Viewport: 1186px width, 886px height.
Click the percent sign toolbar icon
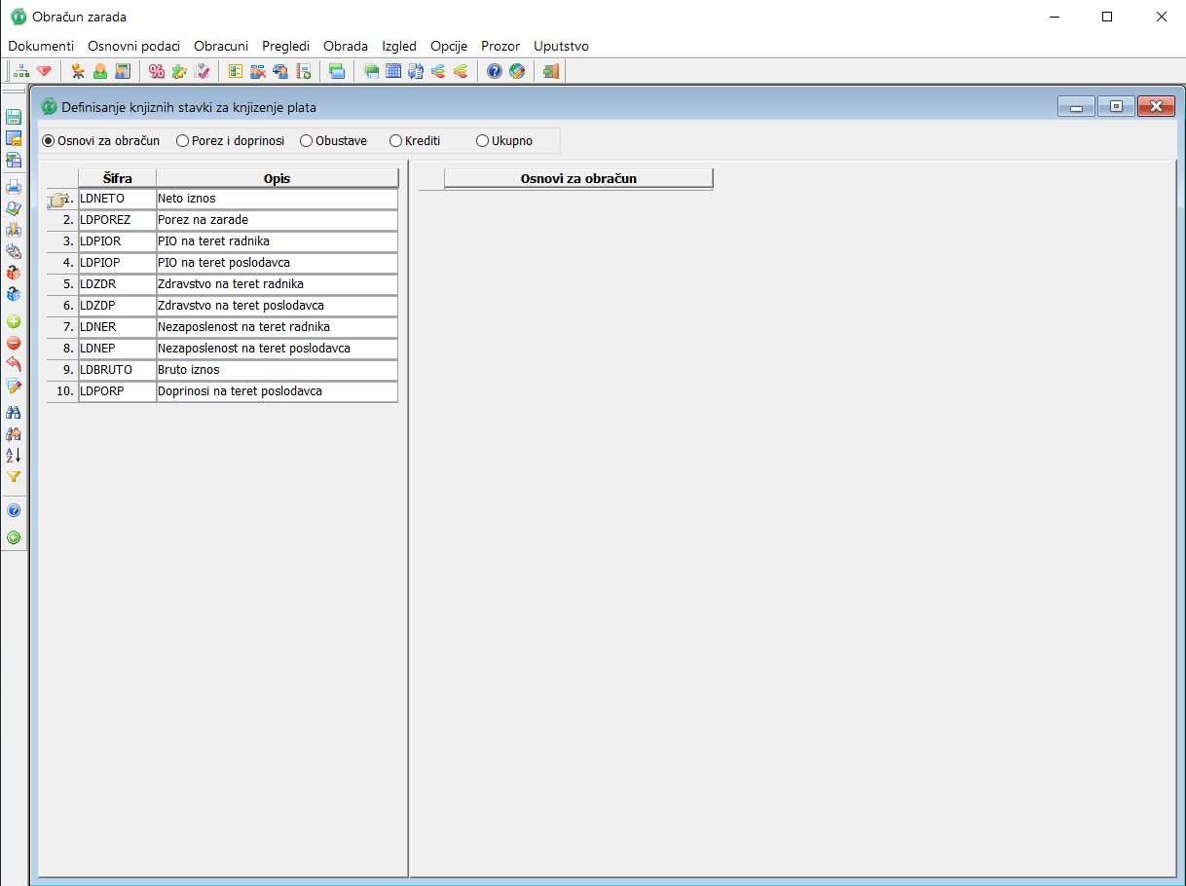(156, 71)
